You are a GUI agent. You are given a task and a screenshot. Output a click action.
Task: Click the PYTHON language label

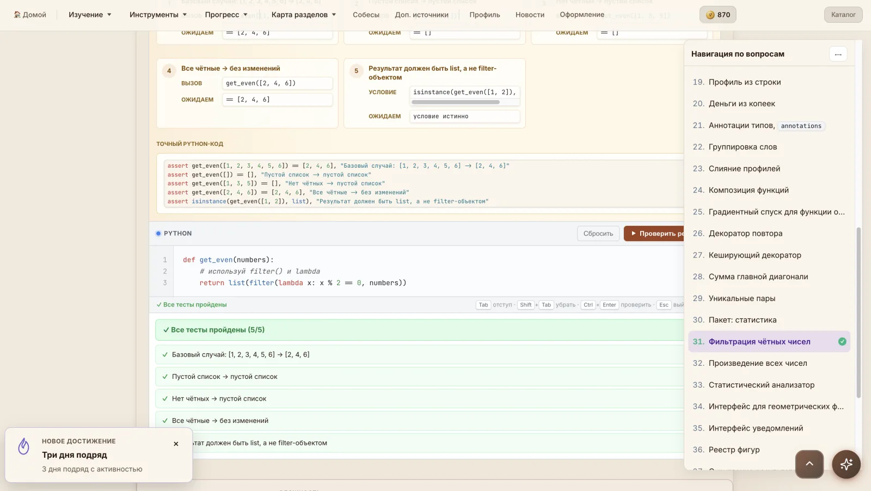177,234
